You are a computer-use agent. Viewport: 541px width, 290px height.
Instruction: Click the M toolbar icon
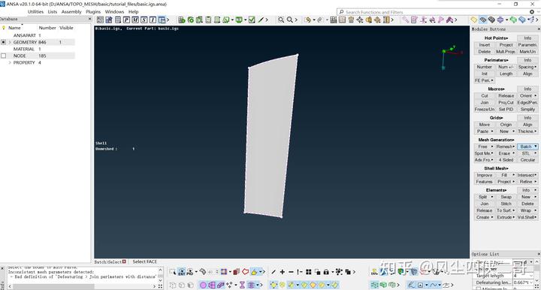click(135, 20)
